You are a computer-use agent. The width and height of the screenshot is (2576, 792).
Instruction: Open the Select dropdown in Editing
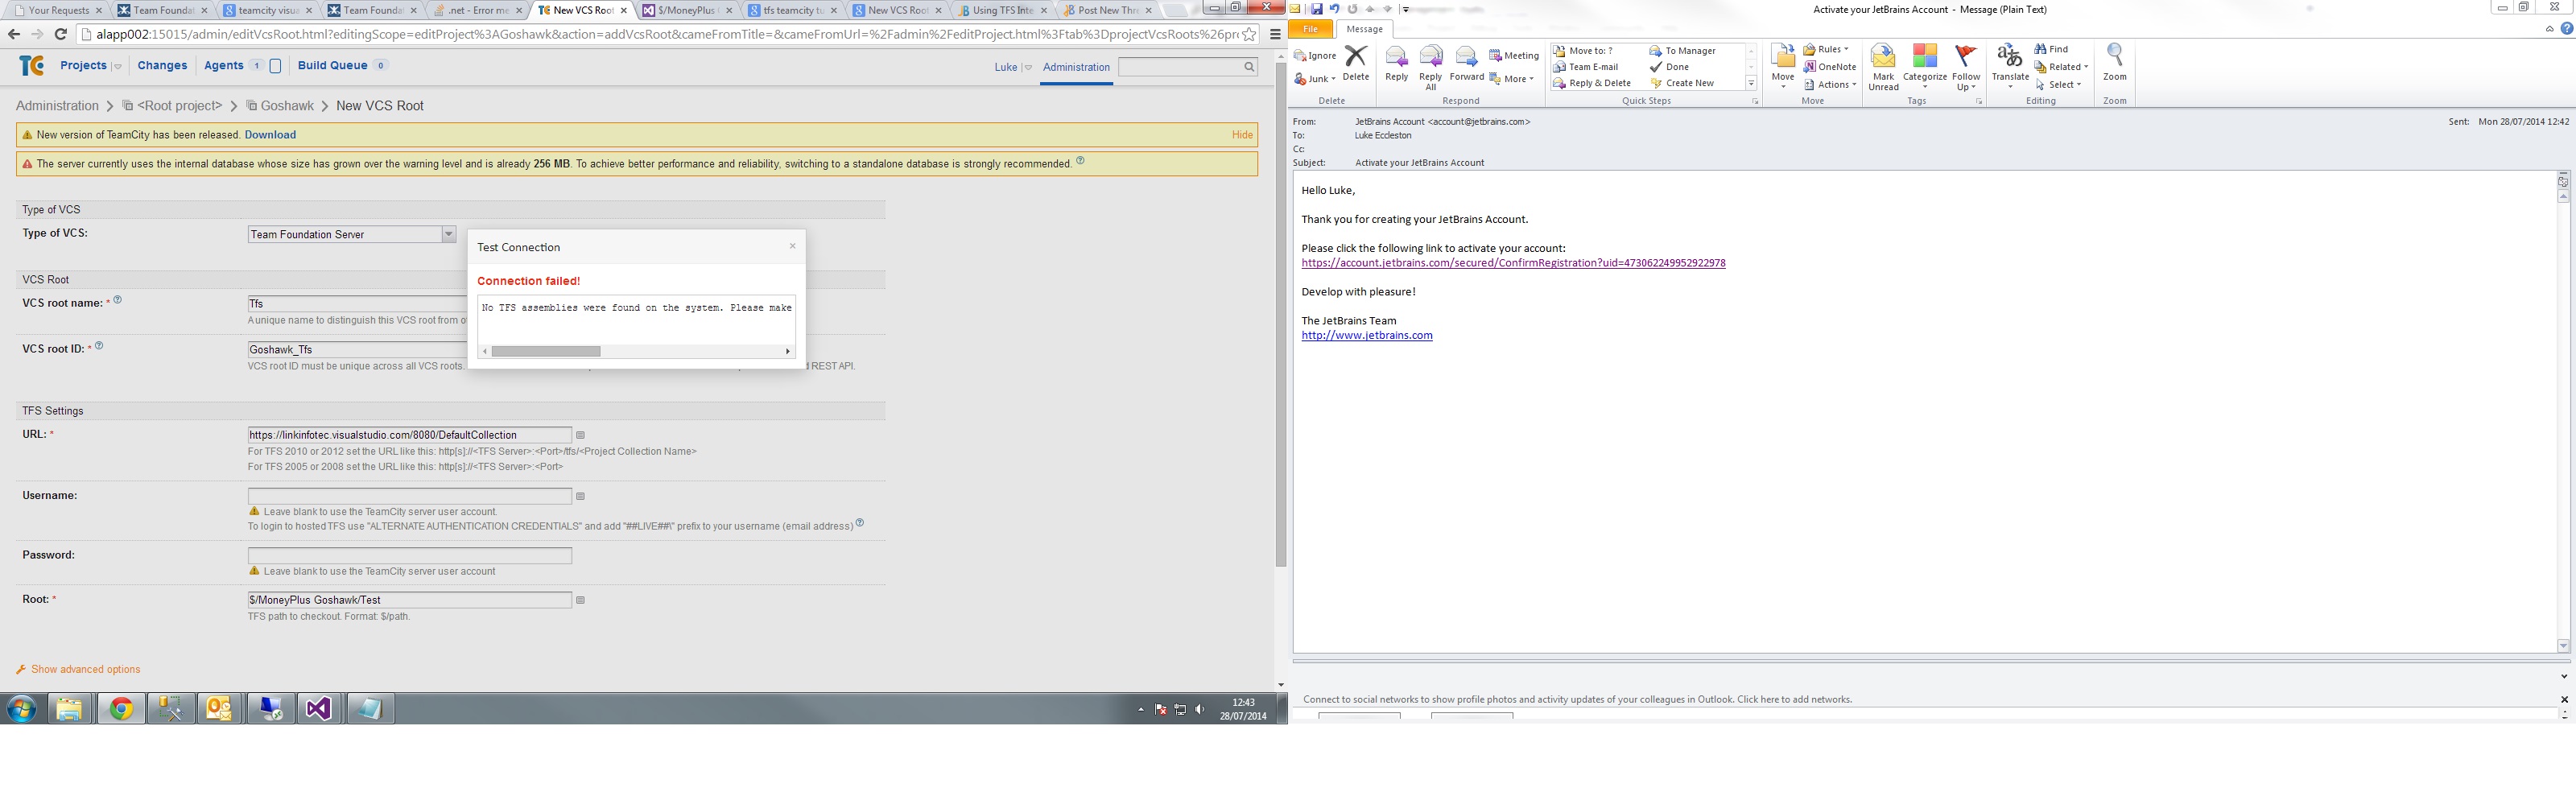tap(2059, 85)
